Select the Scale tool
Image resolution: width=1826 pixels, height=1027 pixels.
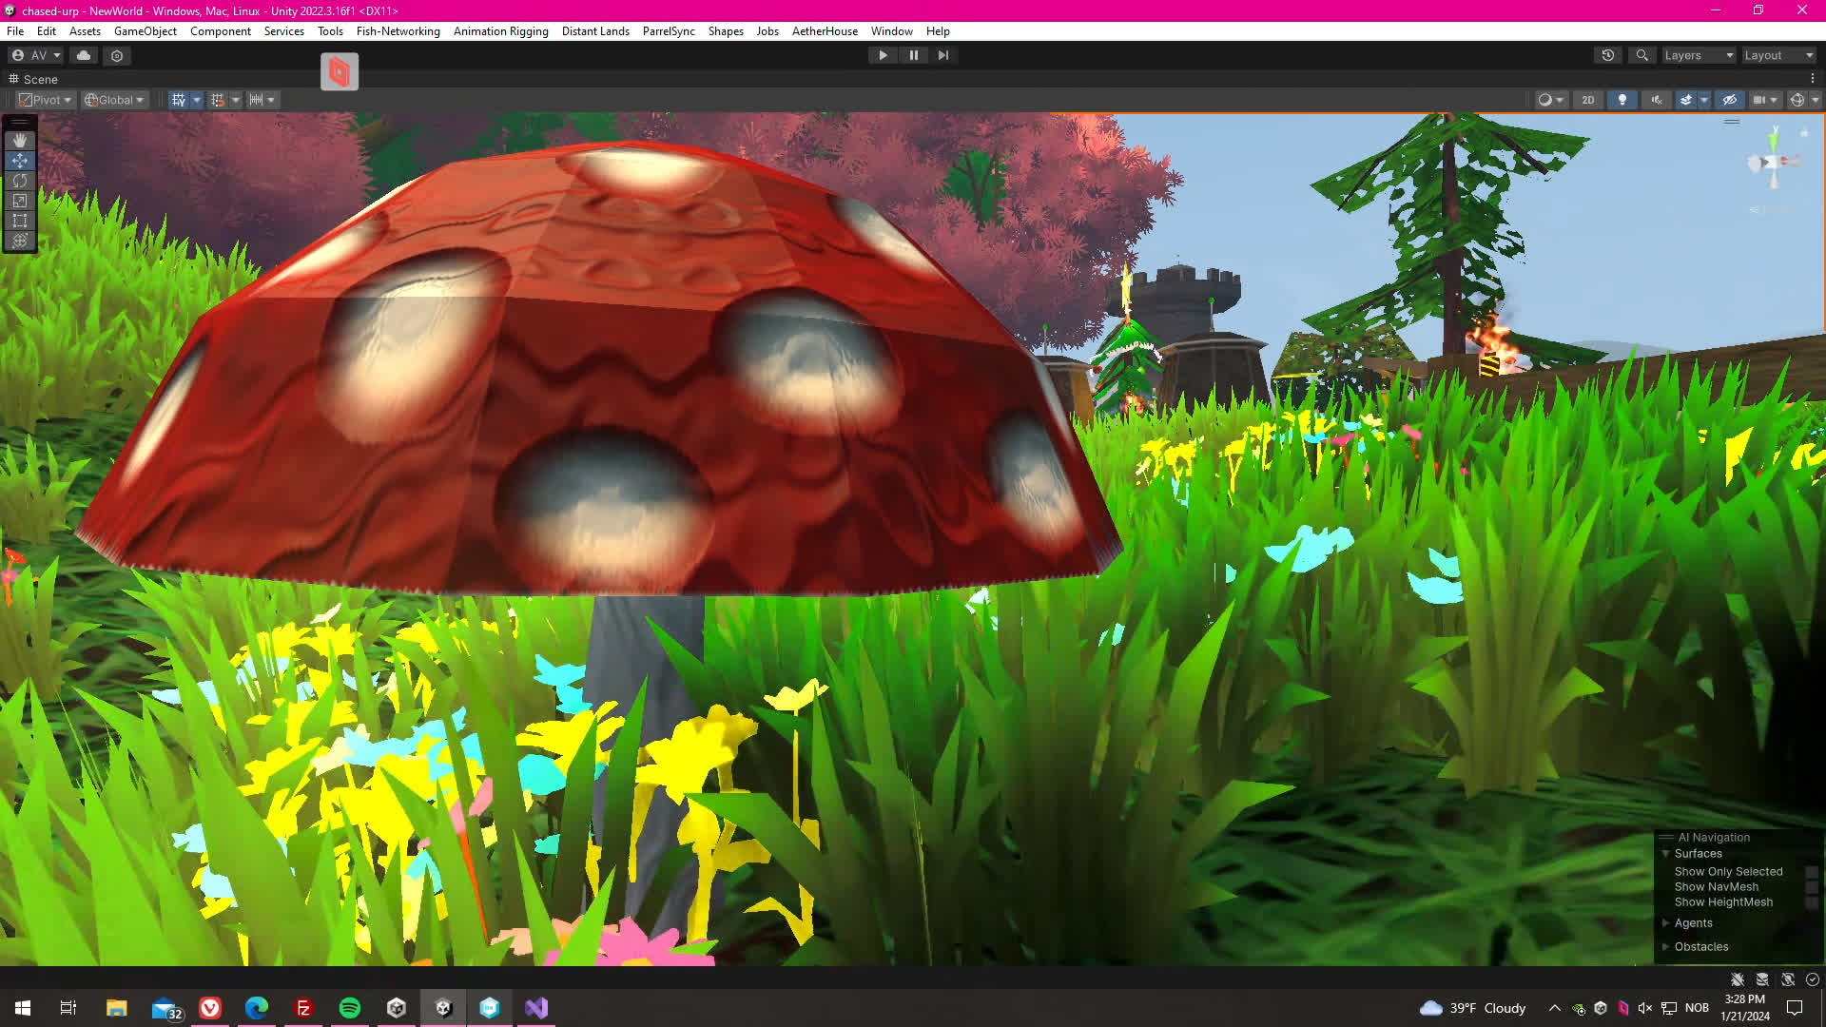coord(20,201)
